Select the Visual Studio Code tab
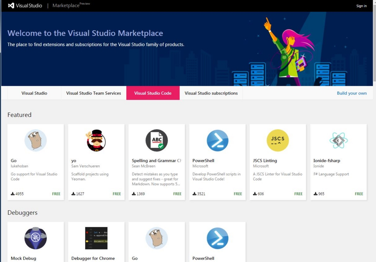 pos(153,93)
